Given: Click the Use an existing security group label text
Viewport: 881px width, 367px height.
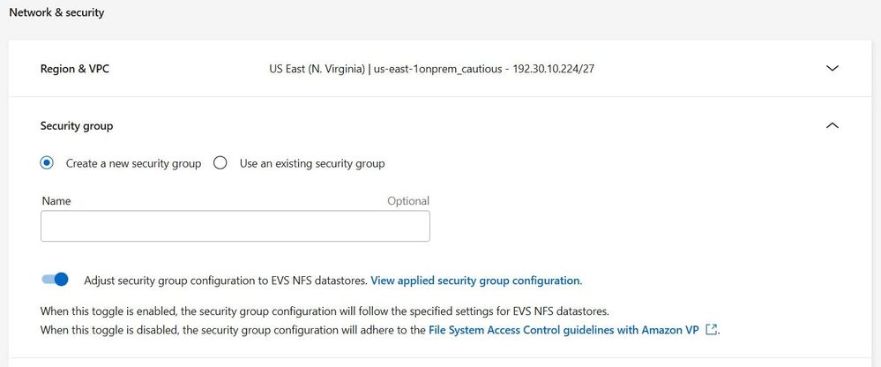Looking at the screenshot, I should (312, 163).
